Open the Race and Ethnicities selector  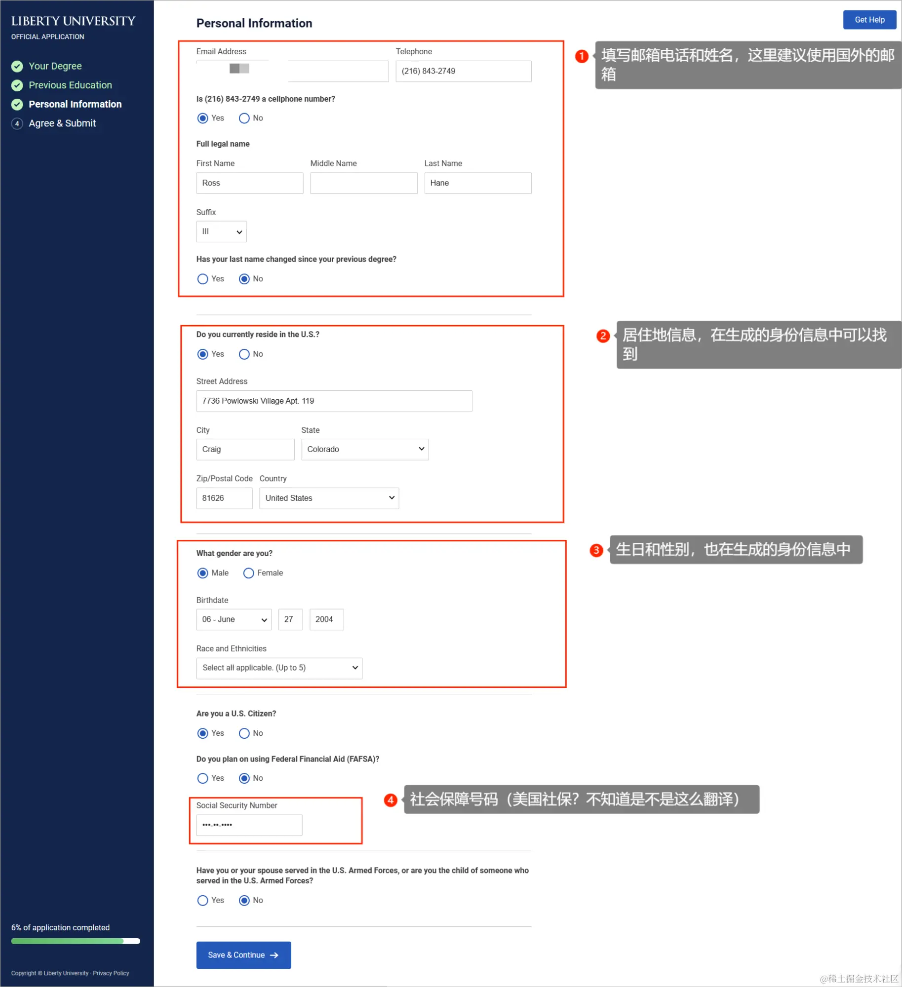coord(279,668)
